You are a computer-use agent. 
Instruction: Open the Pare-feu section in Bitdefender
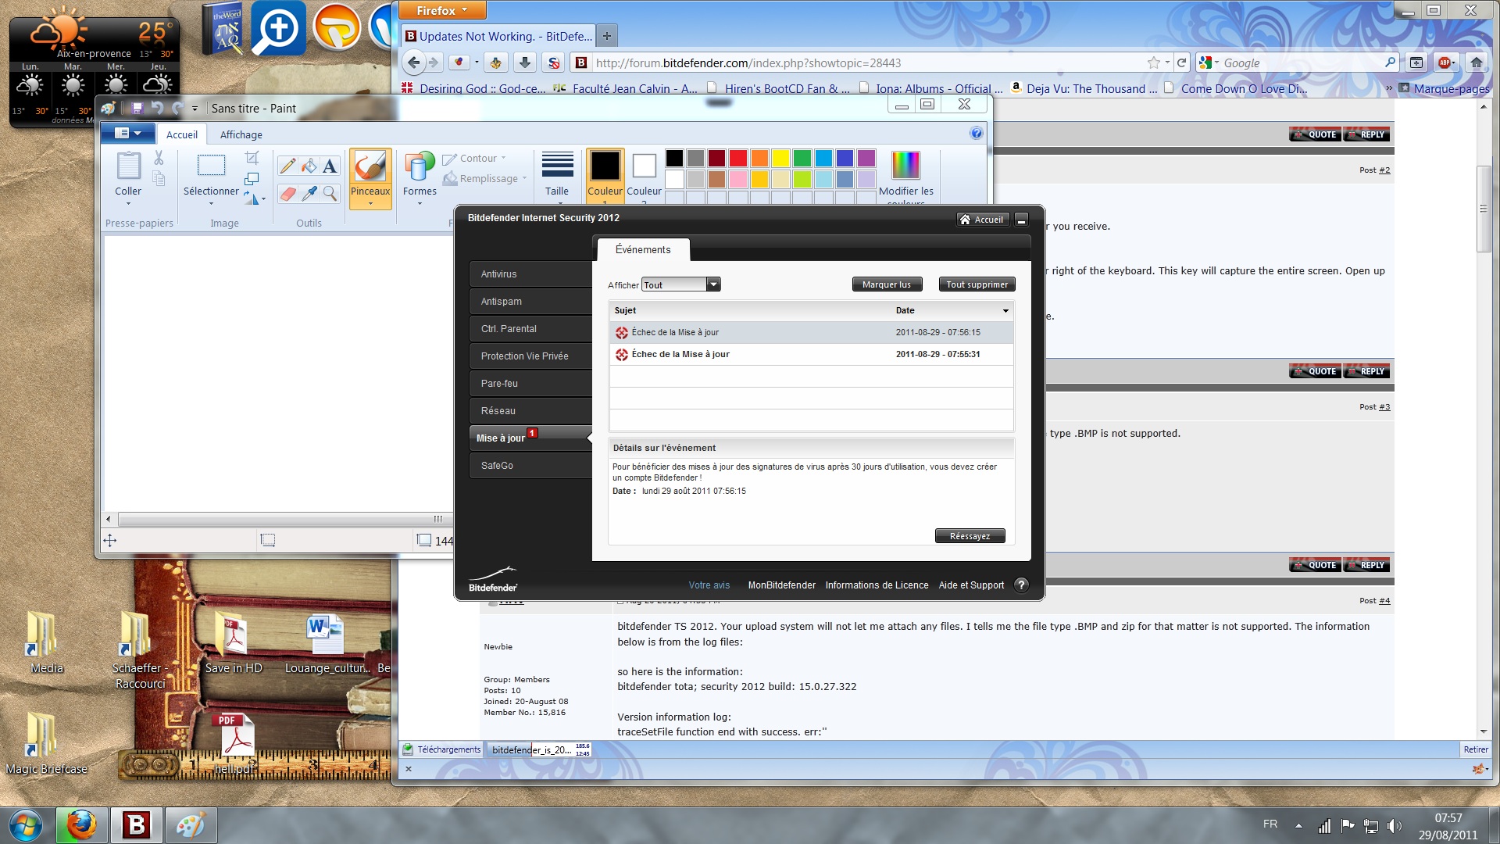(x=530, y=384)
